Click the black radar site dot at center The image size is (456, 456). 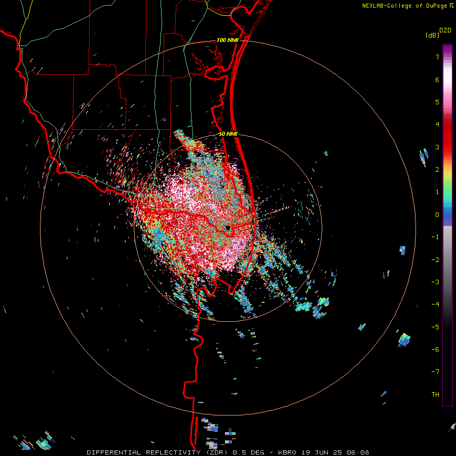pyautogui.click(x=228, y=227)
